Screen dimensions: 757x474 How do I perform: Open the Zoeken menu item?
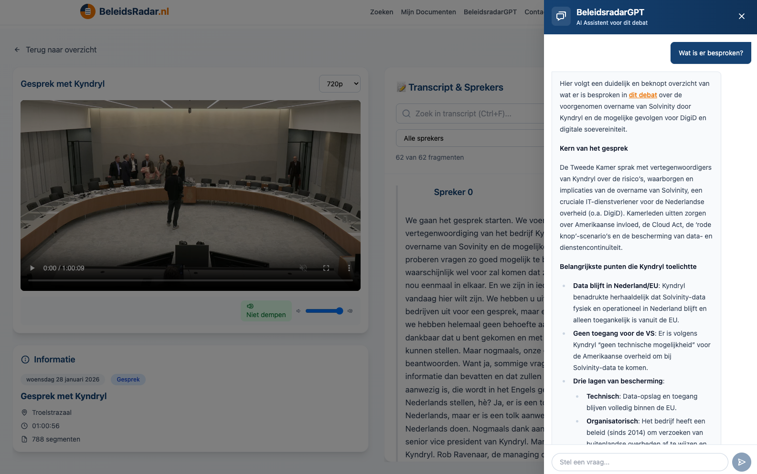[x=382, y=12]
